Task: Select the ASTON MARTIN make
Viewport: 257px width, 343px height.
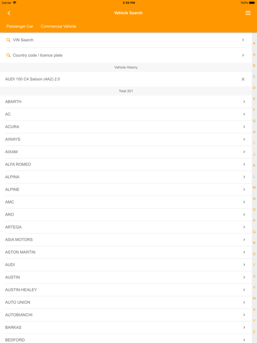Action: [x=126, y=252]
